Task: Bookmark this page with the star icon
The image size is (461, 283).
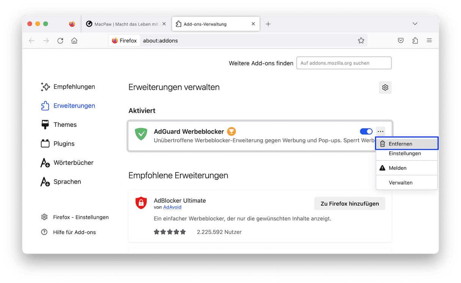Action: (361, 41)
